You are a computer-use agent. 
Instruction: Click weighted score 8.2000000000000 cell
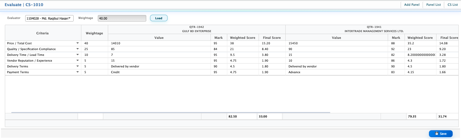pos(420,55)
